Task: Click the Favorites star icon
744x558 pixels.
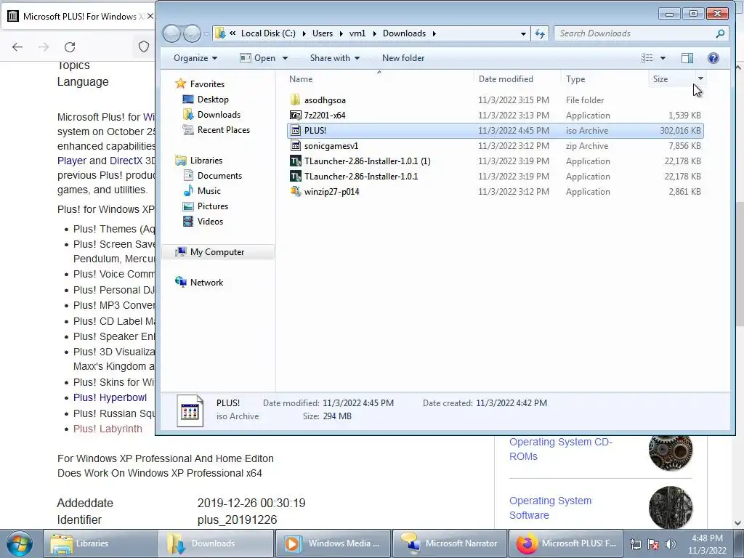Action: coord(180,84)
